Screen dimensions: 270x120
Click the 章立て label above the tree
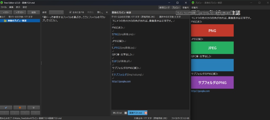(x=3, y=17)
